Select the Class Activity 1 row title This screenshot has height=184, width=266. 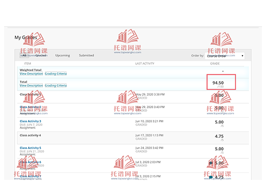click(x=30, y=94)
